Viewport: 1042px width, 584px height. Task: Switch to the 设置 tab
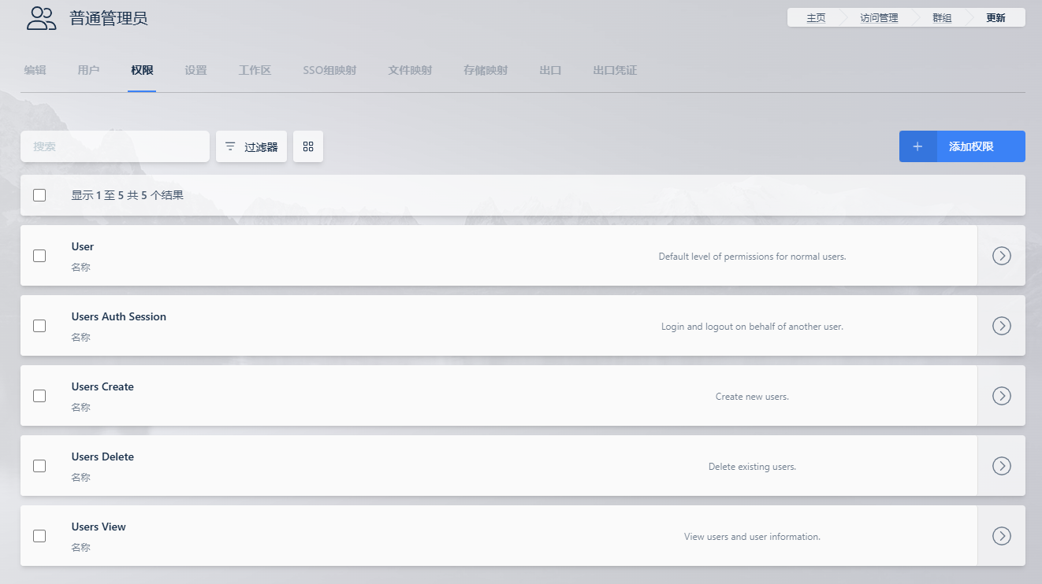pos(195,70)
